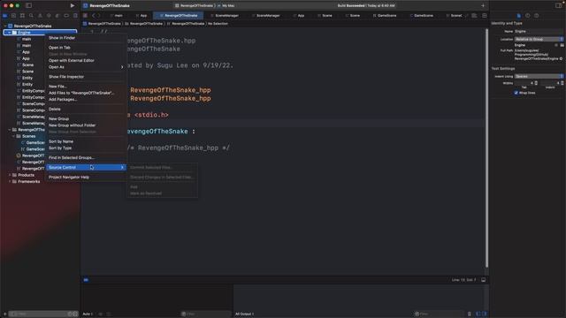
Task: Reveal full path arrow icon in inspector
Action: [561, 58]
